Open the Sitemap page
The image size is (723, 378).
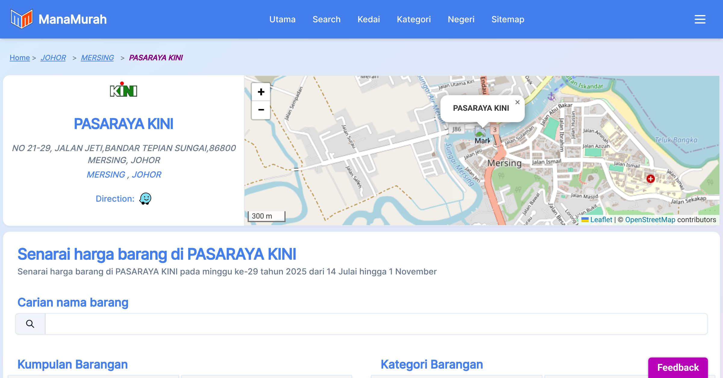508,19
